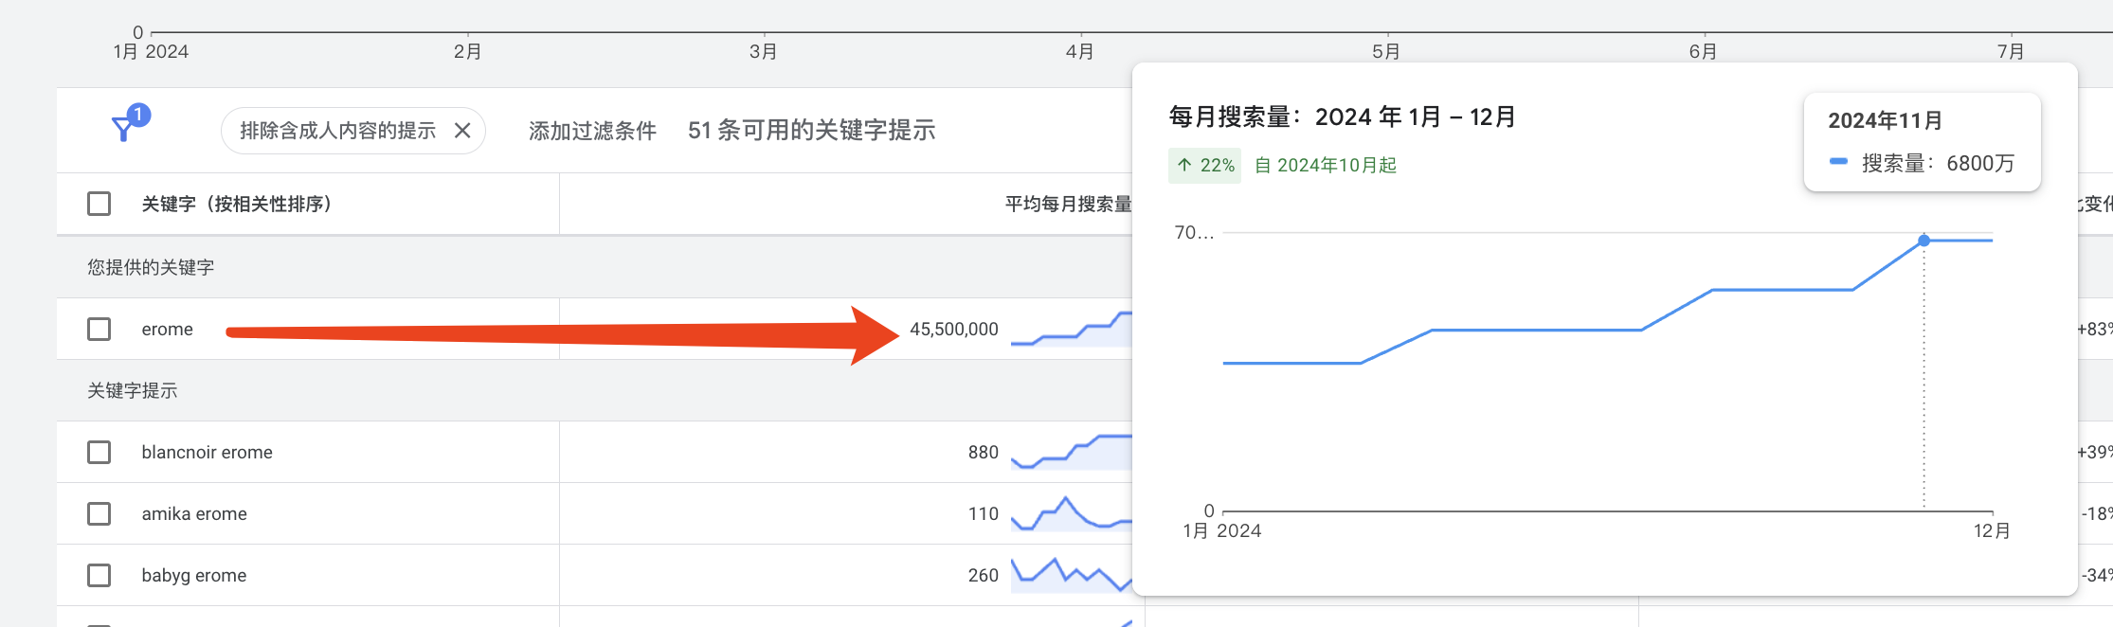This screenshot has width=2113, height=627.
Task: Click 添加过滤条件 to add a filter
Action: click(592, 131)
